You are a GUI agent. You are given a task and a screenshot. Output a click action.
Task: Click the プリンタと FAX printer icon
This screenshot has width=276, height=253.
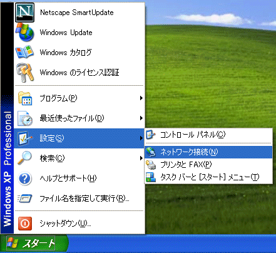click(x=151, y=165)
